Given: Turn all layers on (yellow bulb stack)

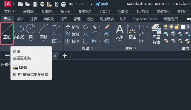Looking at the screenshot, I should coord(166,41).
